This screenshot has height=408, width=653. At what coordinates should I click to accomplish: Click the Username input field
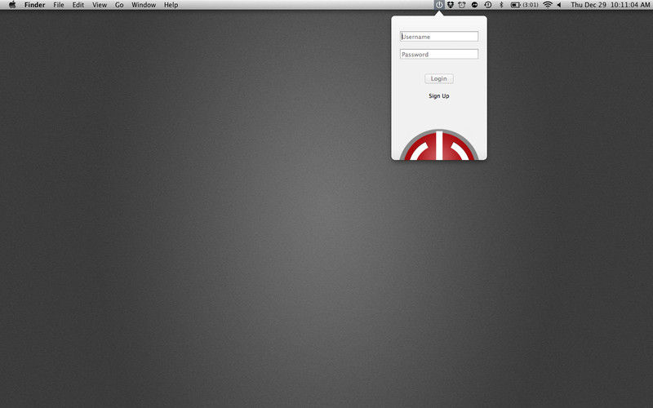(439, 37)
